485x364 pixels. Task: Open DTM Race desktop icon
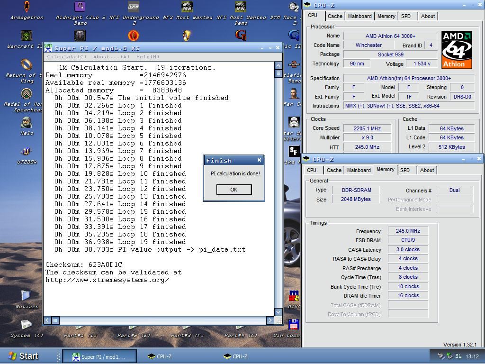click(x=294, y=7)
